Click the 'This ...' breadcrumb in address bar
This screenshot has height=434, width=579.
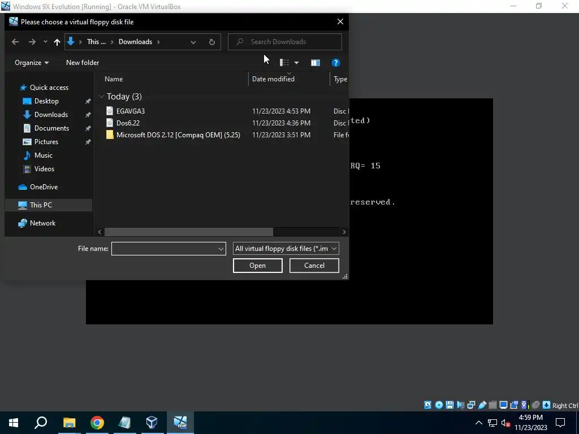coord(96,42)
